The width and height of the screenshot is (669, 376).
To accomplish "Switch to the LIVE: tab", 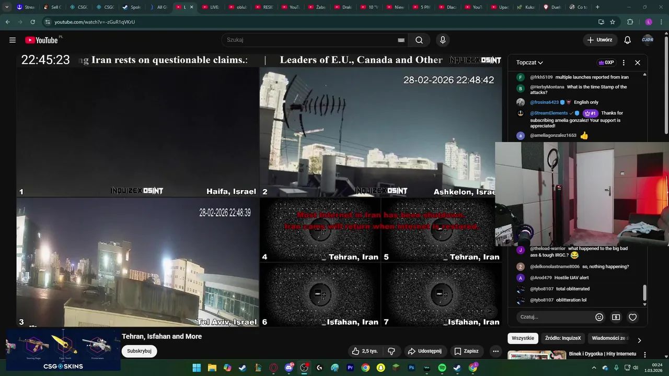I will 211,7.
